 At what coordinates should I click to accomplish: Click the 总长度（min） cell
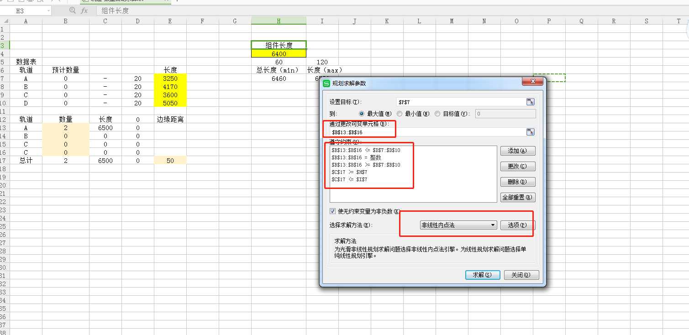pyautogui.click(x=279, y=70)
